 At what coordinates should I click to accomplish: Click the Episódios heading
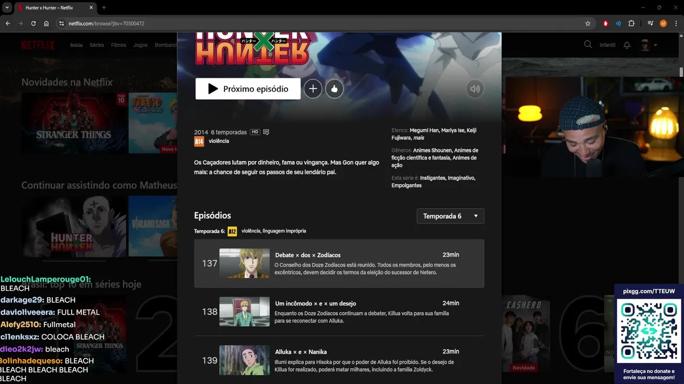(x=213, y=215)
